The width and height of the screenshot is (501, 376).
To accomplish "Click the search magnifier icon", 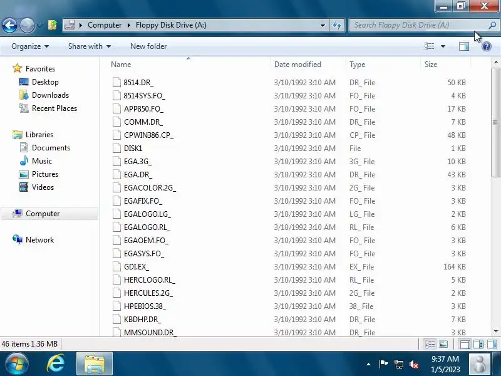I will (493, 25).
